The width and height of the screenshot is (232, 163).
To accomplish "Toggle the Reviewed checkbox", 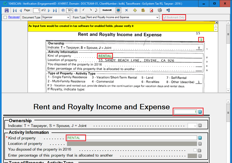I will (5, 17).
